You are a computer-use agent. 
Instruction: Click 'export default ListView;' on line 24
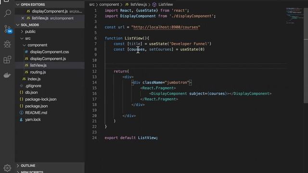point(131,138)
